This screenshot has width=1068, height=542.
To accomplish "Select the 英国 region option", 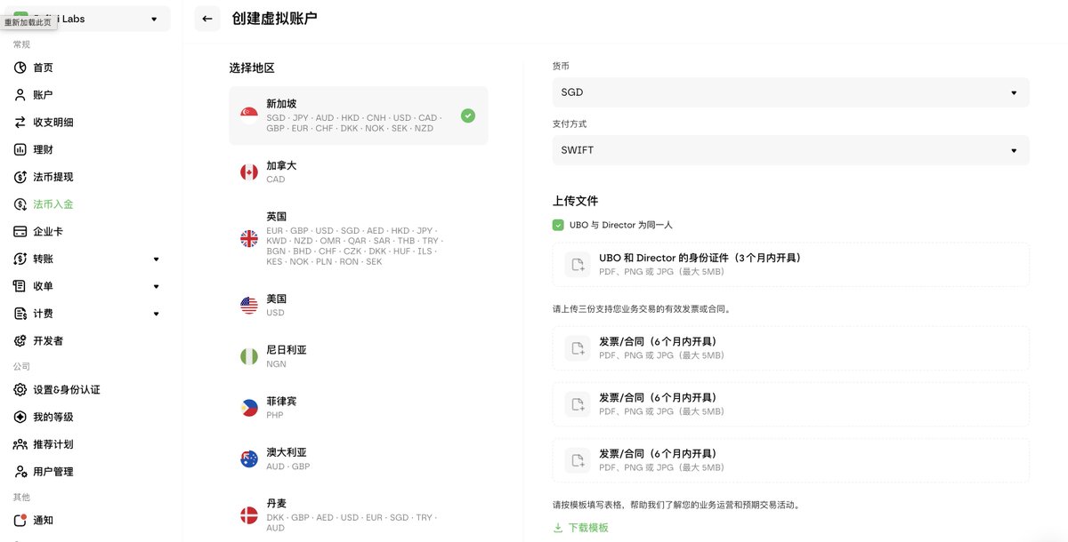I will pos(359,238).
